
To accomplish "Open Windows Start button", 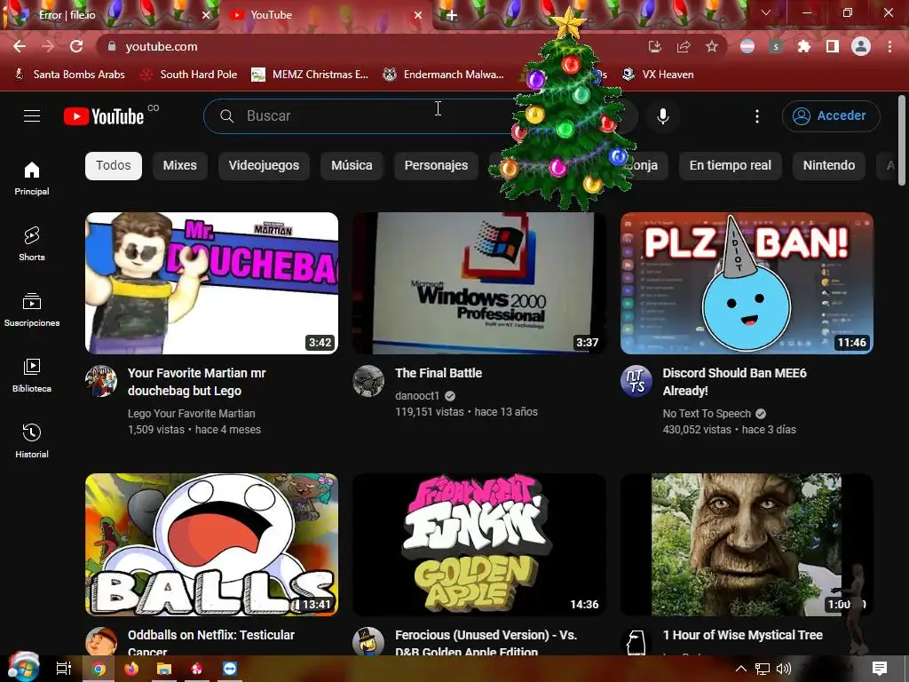I will click(23, 667).
